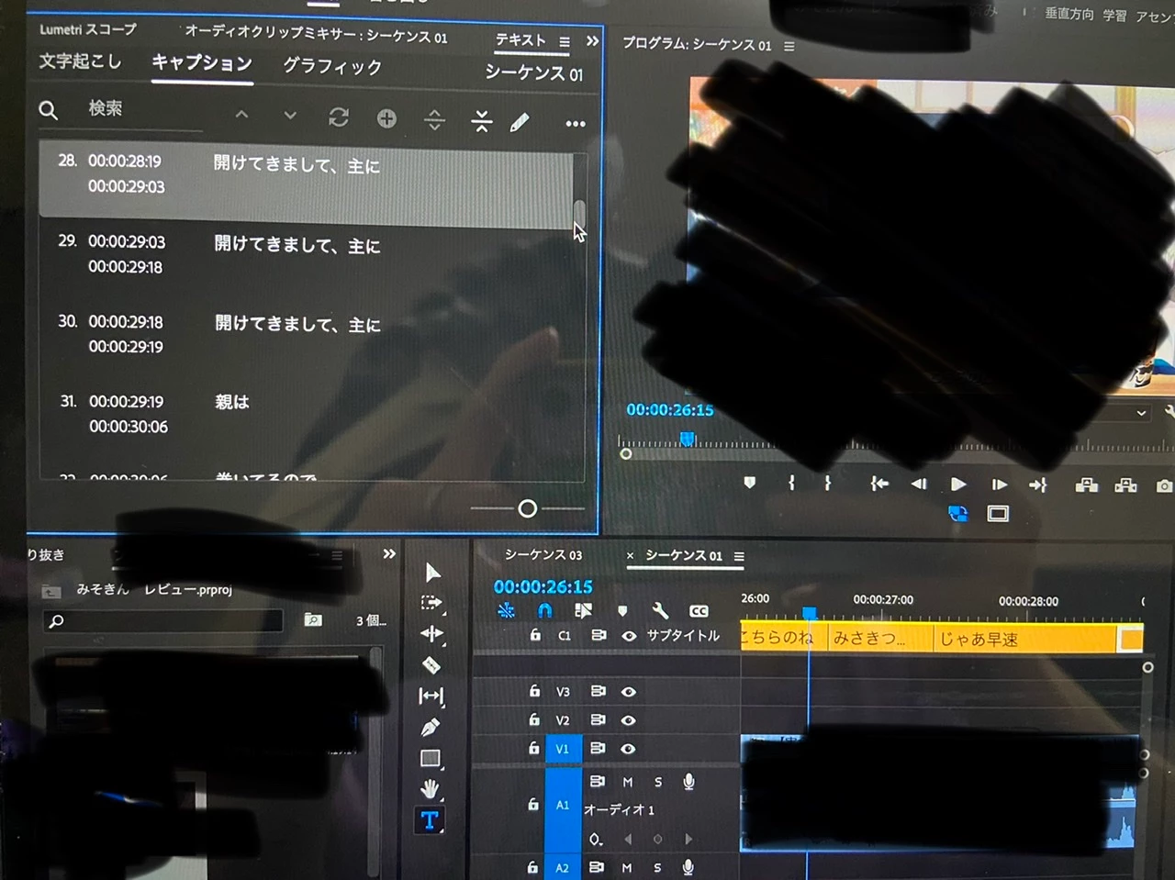The width and height of the screenshot is (1175, 880).
Task: Click the pencil edit icon in captions toolbar
Action: point(520,122)
